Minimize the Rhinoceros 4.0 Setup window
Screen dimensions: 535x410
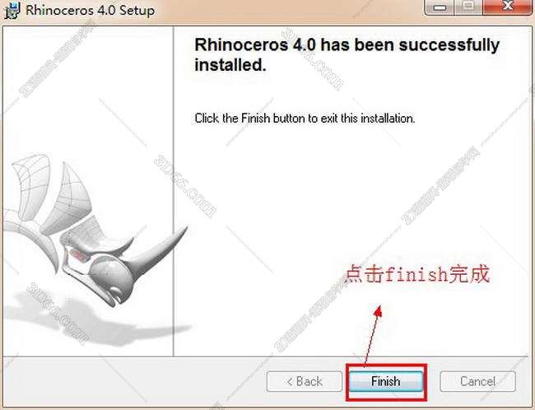coord(440,7)
